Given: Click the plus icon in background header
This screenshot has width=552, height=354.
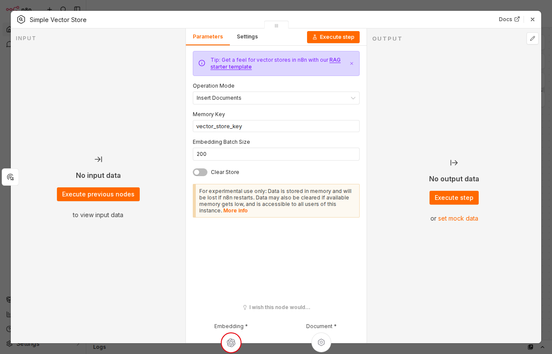Looking at the screenshot, I should [x=50, y=9].
